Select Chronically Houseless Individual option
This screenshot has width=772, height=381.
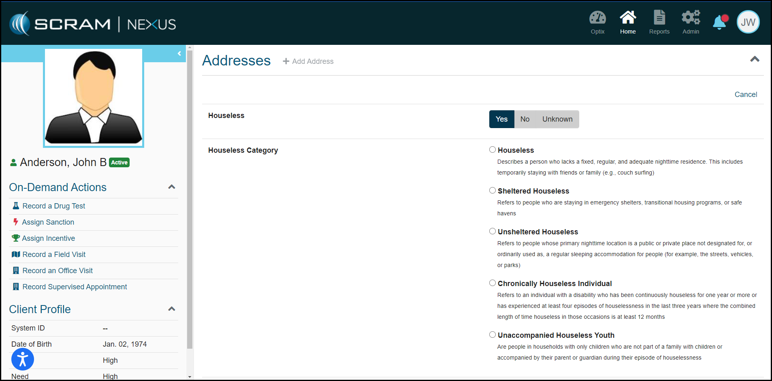pyautogui.click(x=493, y=283)
